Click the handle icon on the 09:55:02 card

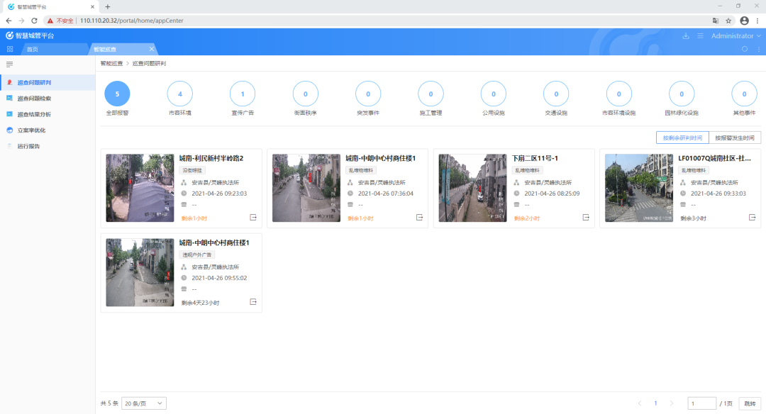(253, 302)
